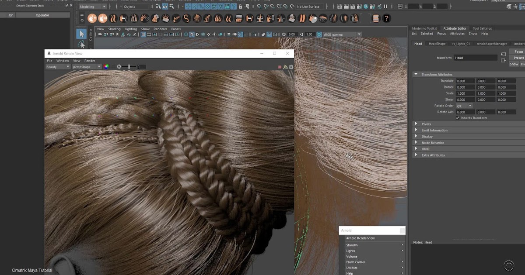Click the Ornatrix shelf icon with white sphere
525x275 pixels.
coord(312,18)
